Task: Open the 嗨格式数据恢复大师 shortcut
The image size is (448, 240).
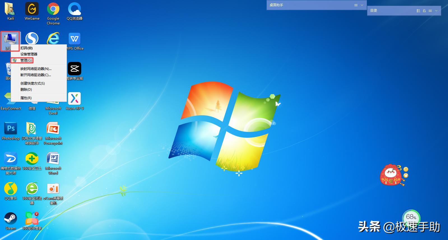Action: point(11,163)
